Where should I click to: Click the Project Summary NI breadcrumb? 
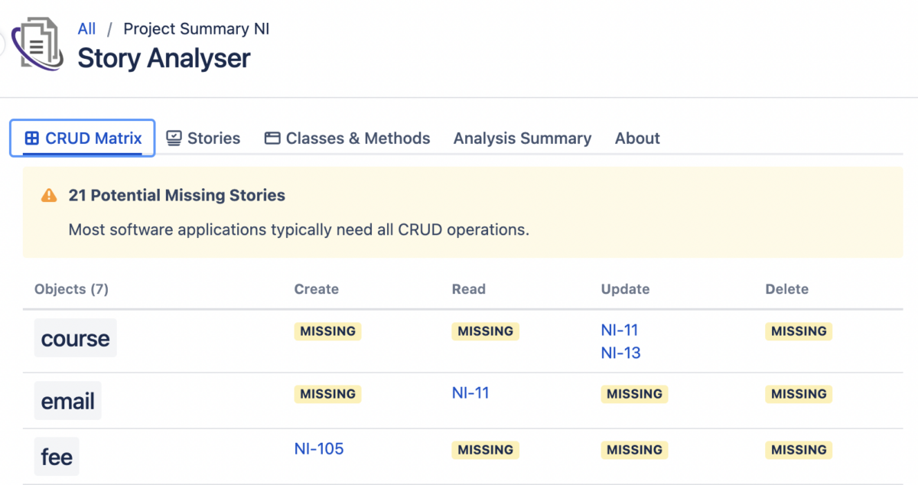click(195, 28)
